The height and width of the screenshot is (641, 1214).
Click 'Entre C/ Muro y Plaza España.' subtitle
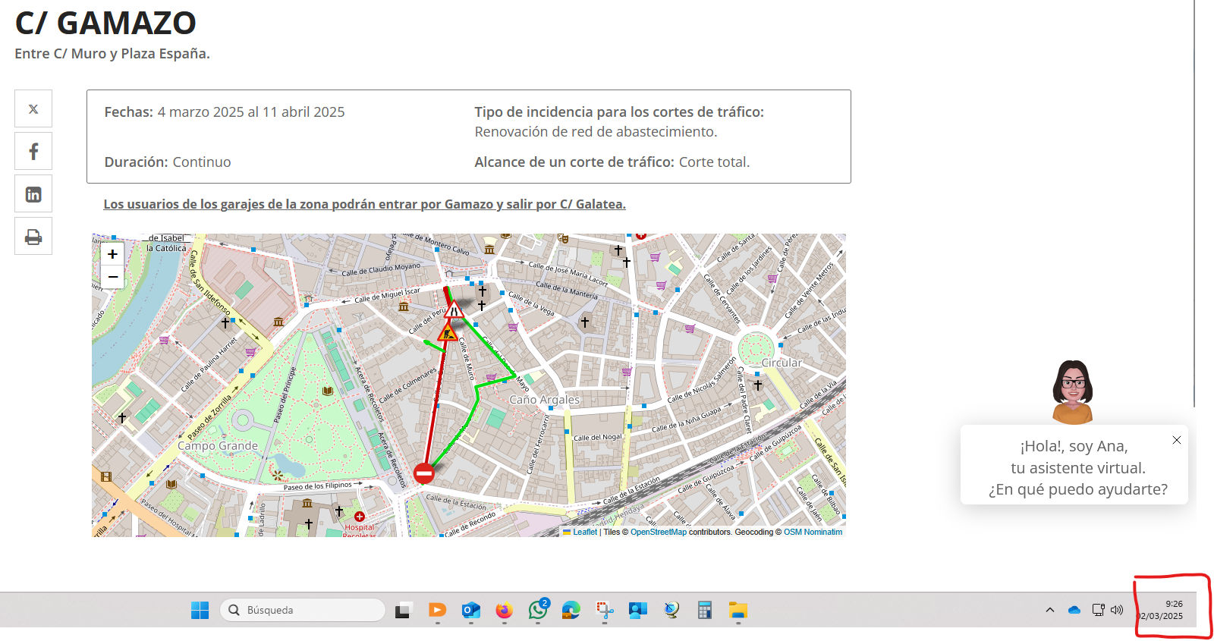(x=112, y=54)
